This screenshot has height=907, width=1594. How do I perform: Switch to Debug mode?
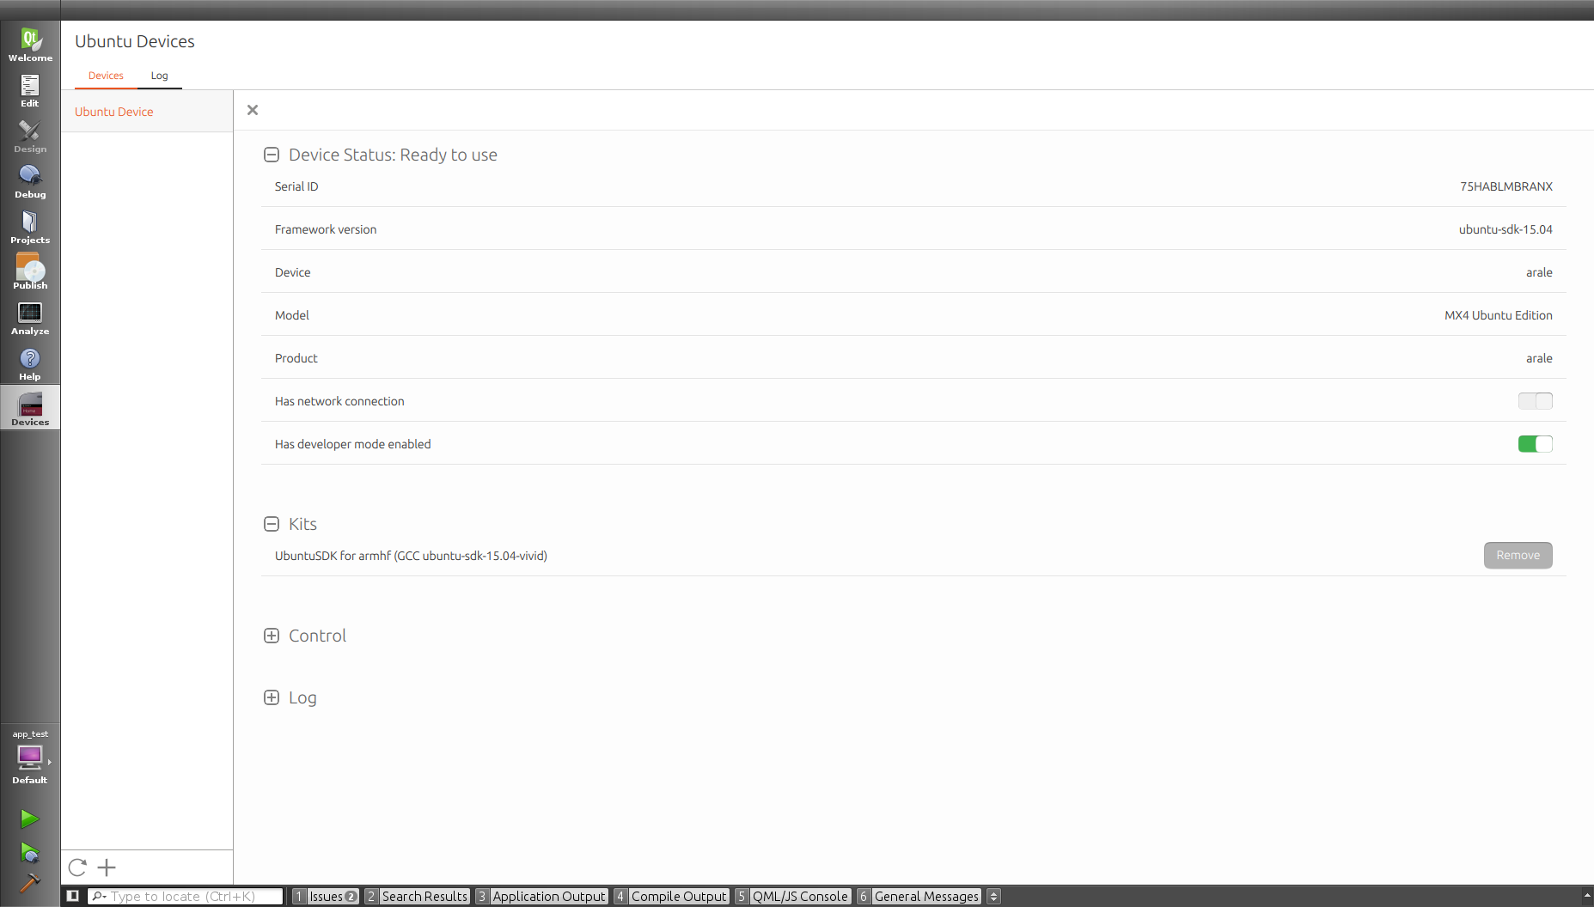30,181
